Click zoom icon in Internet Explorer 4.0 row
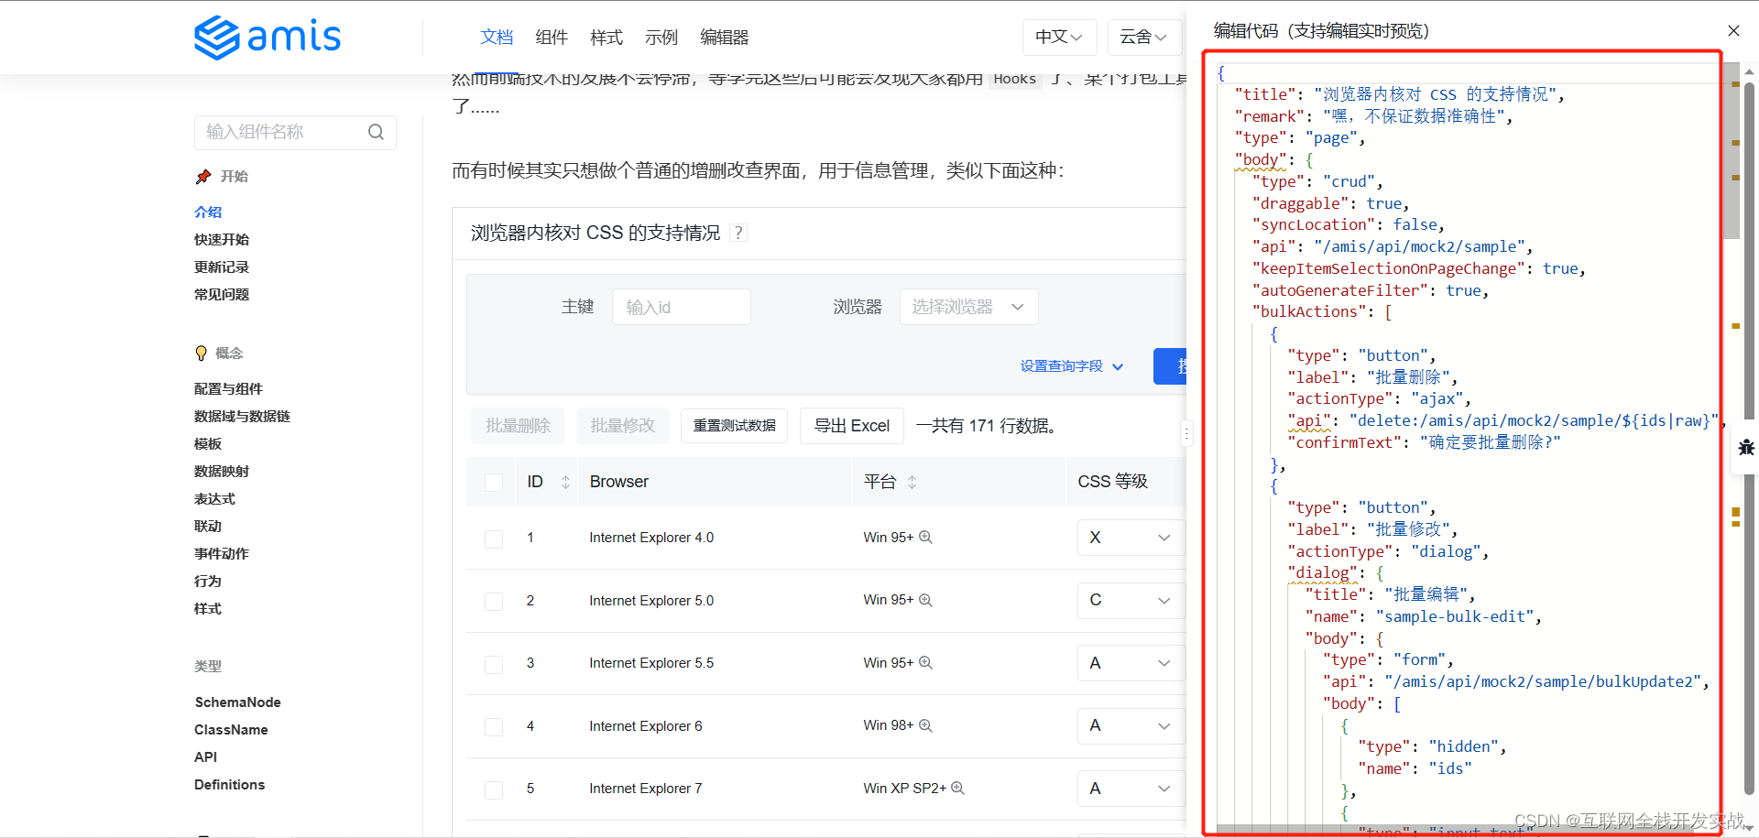The width and height of the screenshot is (1759, 838). click(925, 537)
